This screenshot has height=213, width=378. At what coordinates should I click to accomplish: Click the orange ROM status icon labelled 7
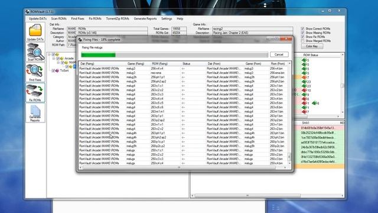(304, 78)
